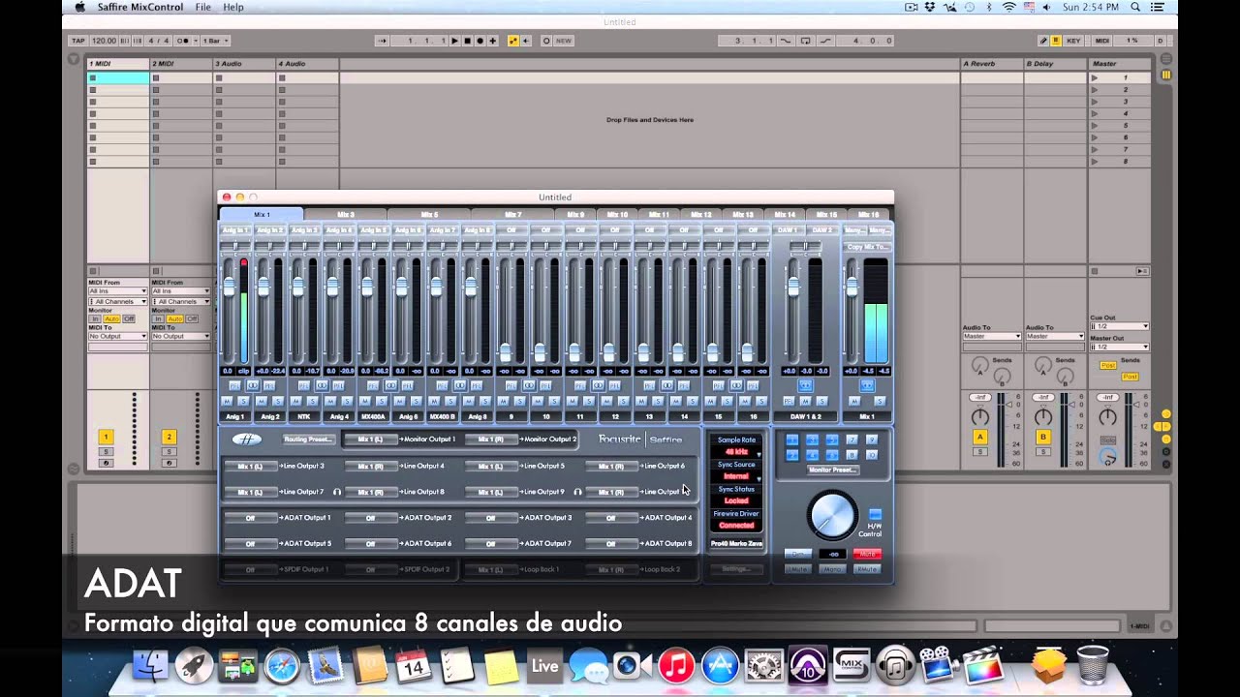
Task: Click the Mono monitor button
Action: (x=832, y=569)
